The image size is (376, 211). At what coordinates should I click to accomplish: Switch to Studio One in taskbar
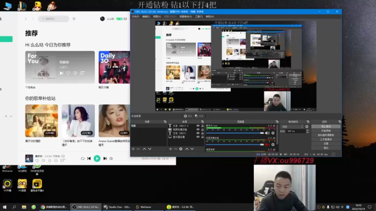coord(117,207)
